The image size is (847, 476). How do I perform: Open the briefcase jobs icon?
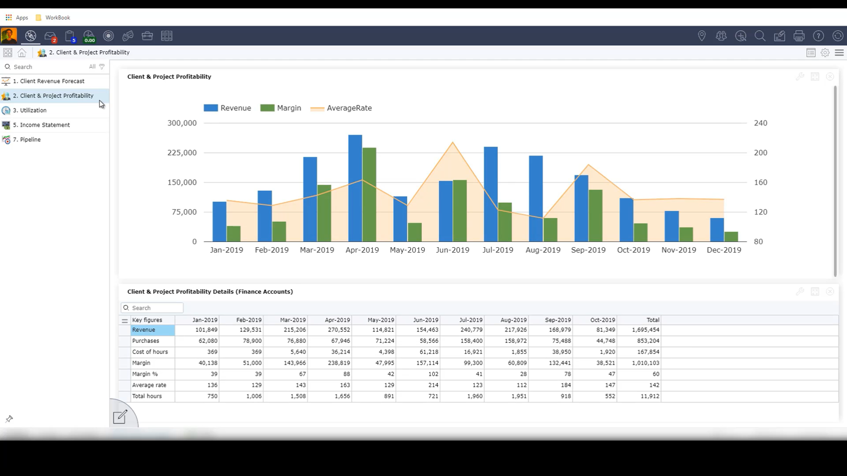tap(147, 36)
